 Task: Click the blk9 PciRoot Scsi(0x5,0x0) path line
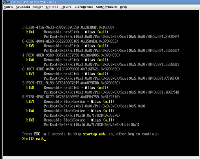pyautogui.click(x=94, y=106)
